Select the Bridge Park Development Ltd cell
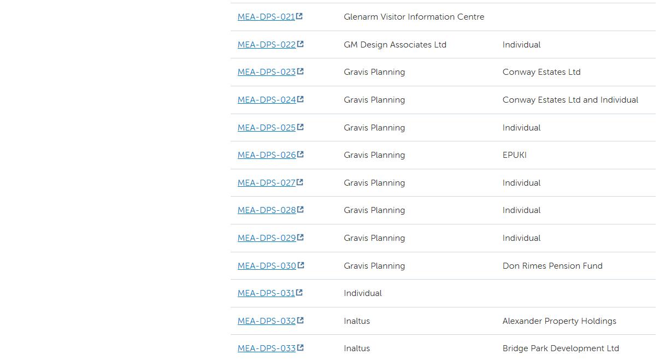Viewport: 665px width, 361px height. point(561,348)
